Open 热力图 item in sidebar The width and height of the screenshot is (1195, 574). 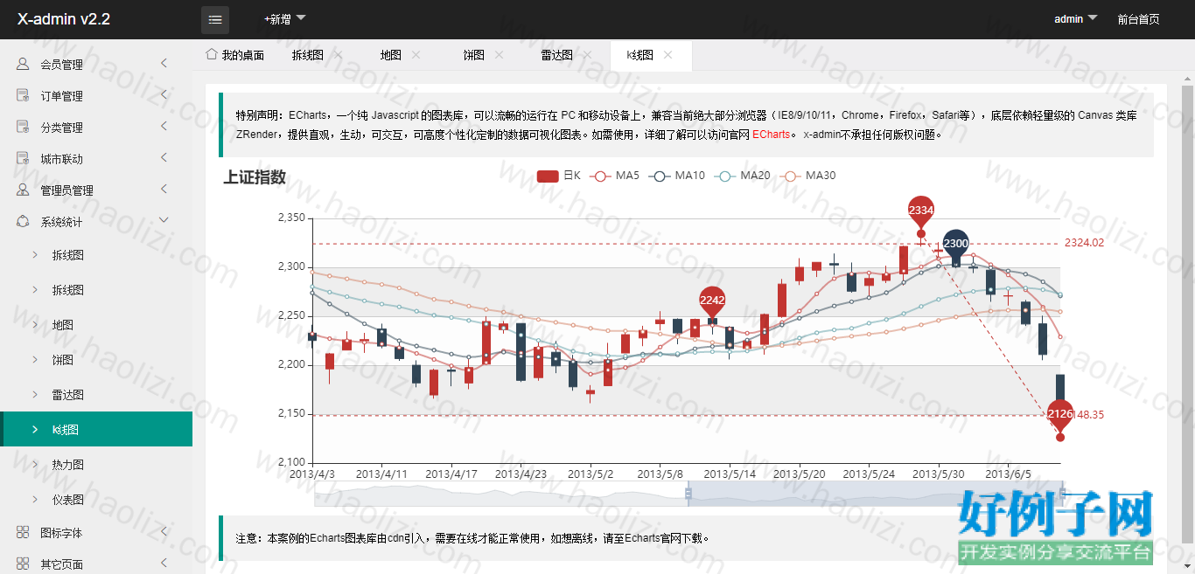tap(96, 465)
